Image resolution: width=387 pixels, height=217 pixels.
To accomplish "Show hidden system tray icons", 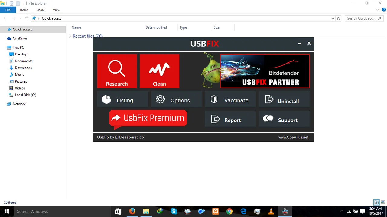I will click(342, 212).
